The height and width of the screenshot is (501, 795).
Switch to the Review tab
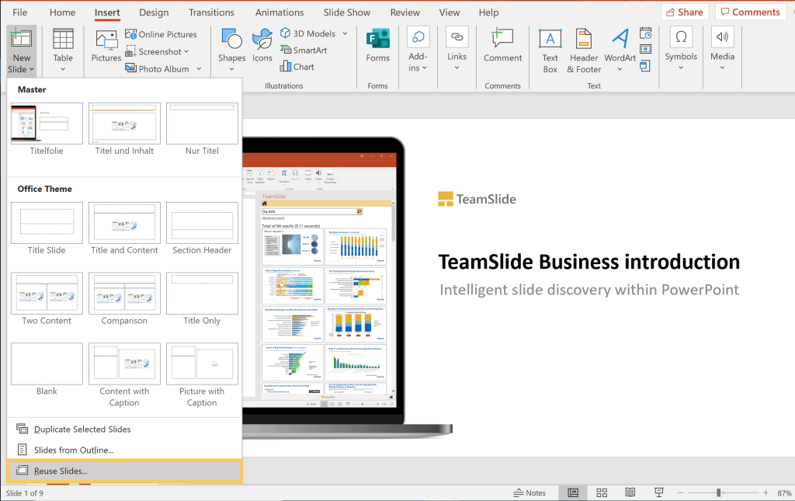[404, 12]
